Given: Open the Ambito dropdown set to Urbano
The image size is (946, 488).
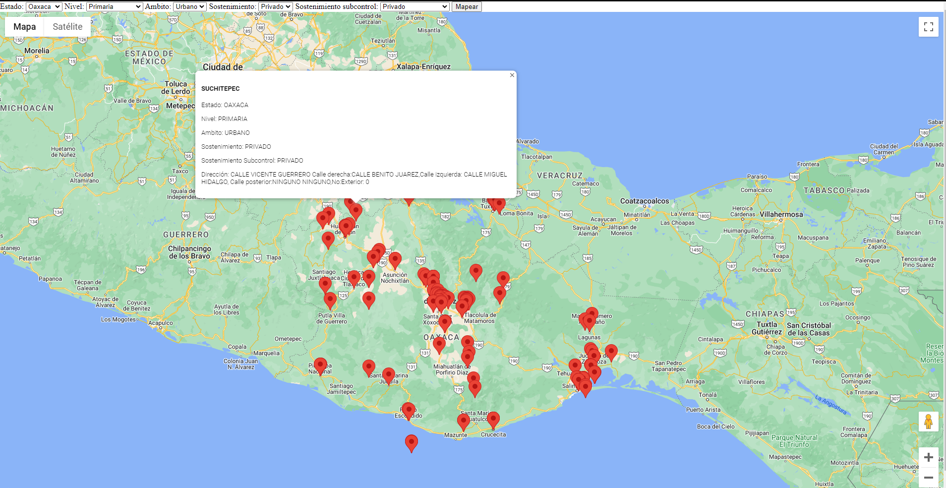Looking at the screenshot, I should click(x=189, y=6).
